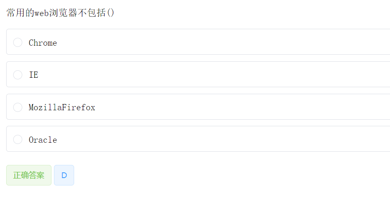Viewport: 390px width, 197px height.
Task: Click the MozillaFirefox answer text label
Action: [x=62, y=107]
